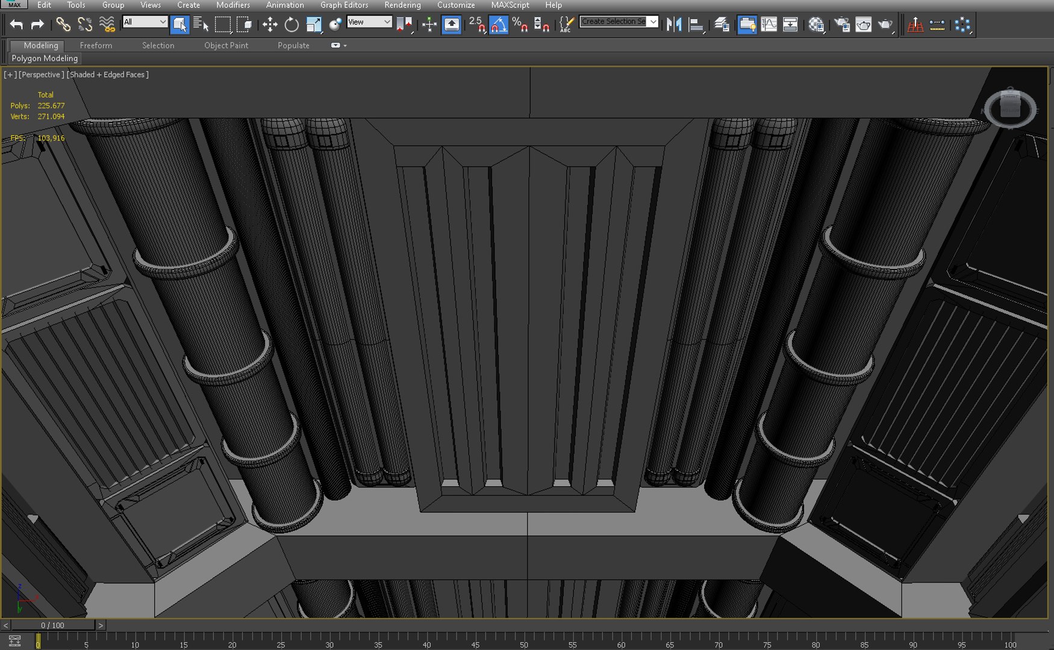The height and width of the screenshot is (650, 1054).
Task: Click the ViewCube in the viewport corner
Action: click(1010, 108)
